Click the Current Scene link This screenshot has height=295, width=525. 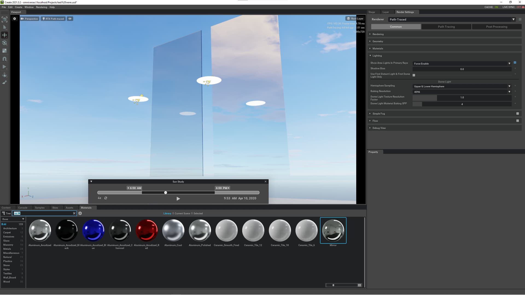[182, 214]
